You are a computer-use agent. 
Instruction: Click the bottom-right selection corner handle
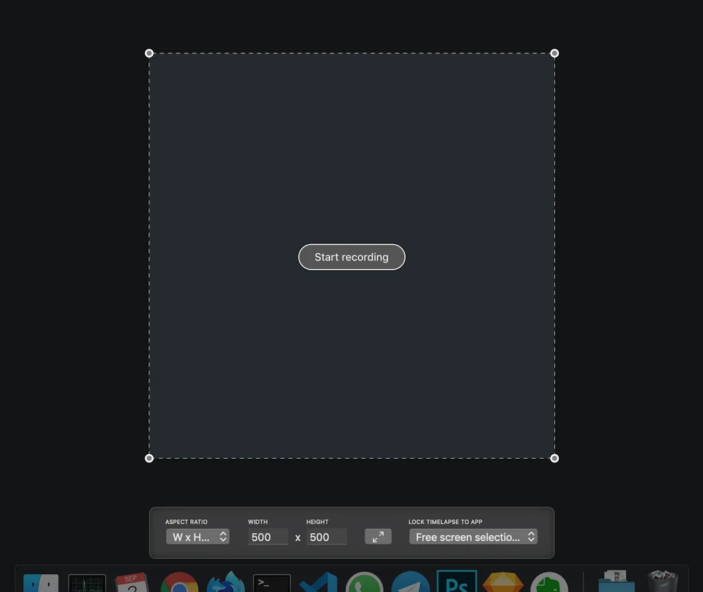coord(555,458)
